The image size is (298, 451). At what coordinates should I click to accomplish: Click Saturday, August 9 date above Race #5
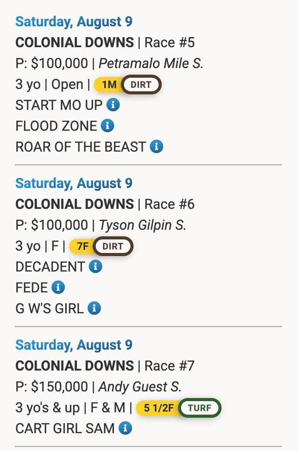pos(74,22)
